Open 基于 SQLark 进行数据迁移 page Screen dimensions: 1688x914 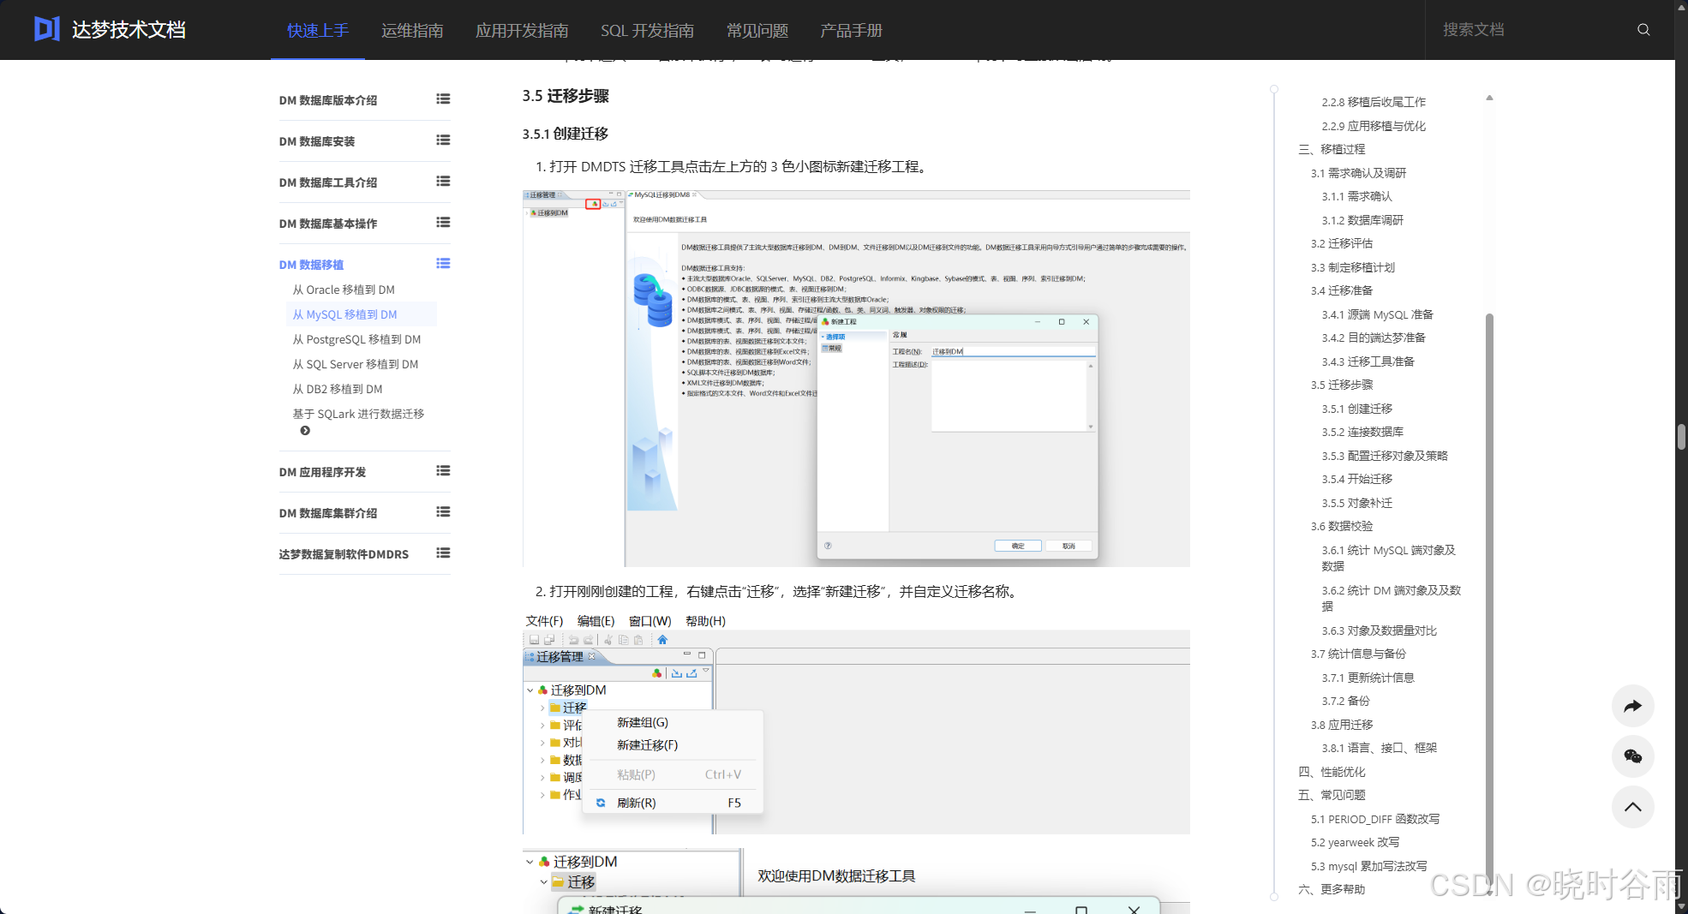pos(358,415)
